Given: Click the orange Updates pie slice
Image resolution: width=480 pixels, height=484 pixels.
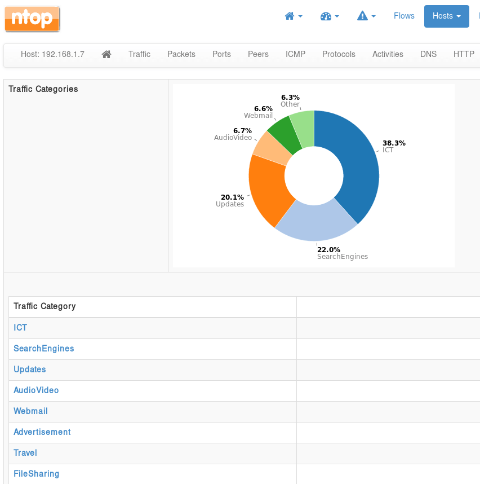Looking at the screenshot, I should [x=268, y=192].
